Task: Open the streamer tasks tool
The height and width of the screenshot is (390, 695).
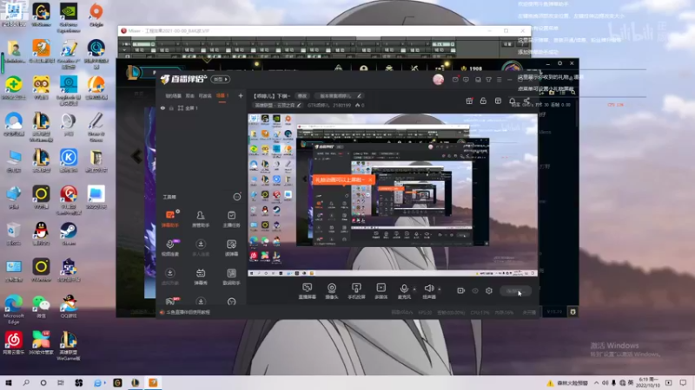Action: (x=231, y=218)
